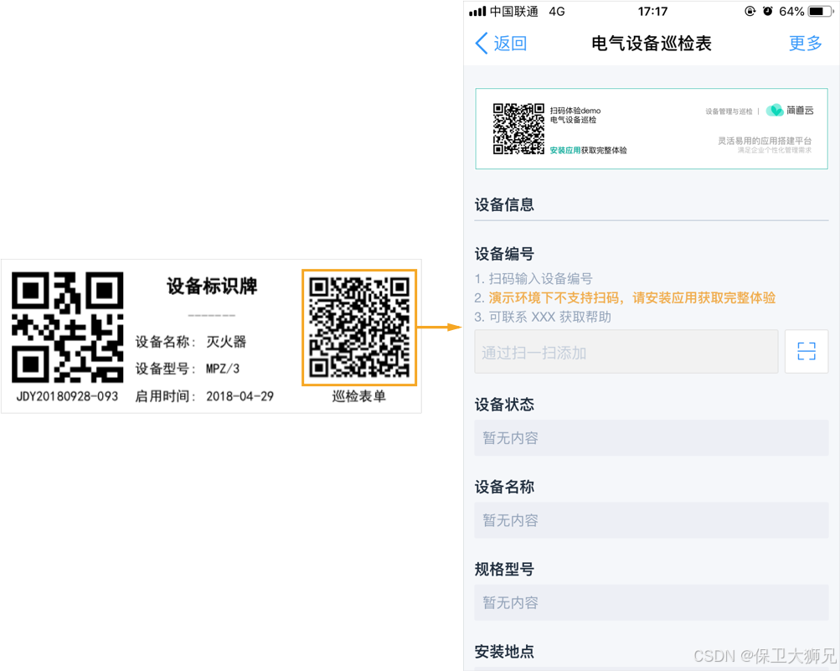Click the 设备状态 field label
Viewport: 840px width, 671px height.
point(504,404)
